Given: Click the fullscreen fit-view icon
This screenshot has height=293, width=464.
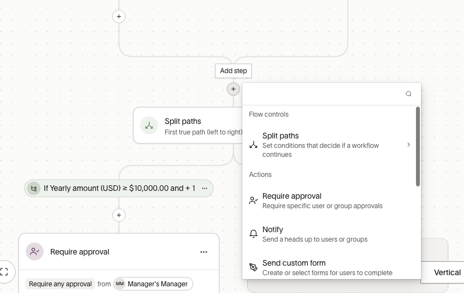Looking at the screenshot, I should click(x=4, y=272).
